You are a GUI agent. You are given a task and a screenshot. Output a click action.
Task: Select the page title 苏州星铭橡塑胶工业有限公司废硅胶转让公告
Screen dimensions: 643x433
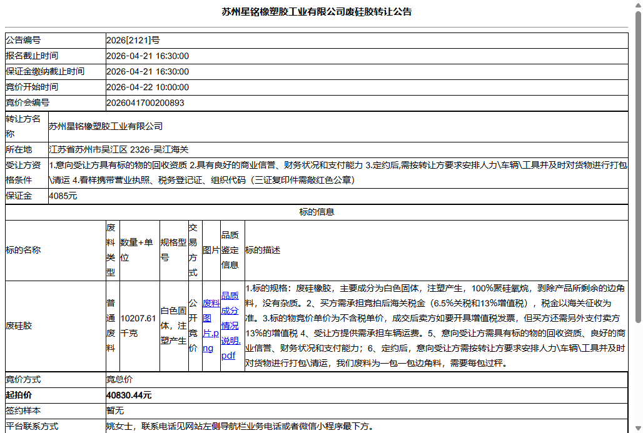[316, 12]
